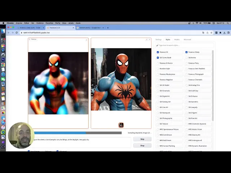Enable the SAI Neonpunk style
231x173 pixels.
pyautogui.click(x=158, y=113)
